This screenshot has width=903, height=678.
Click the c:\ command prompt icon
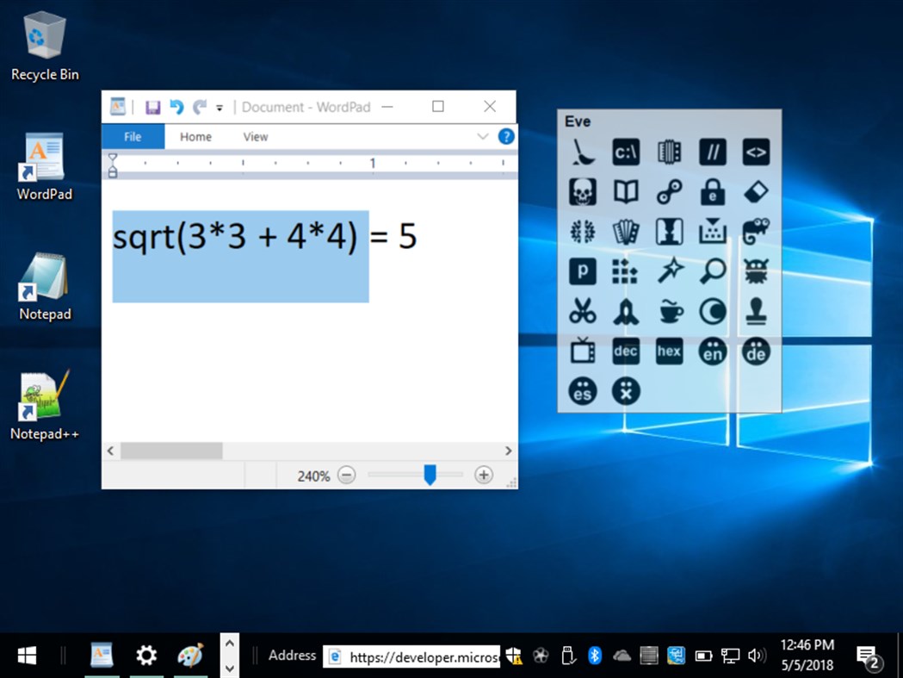[625, 151]
